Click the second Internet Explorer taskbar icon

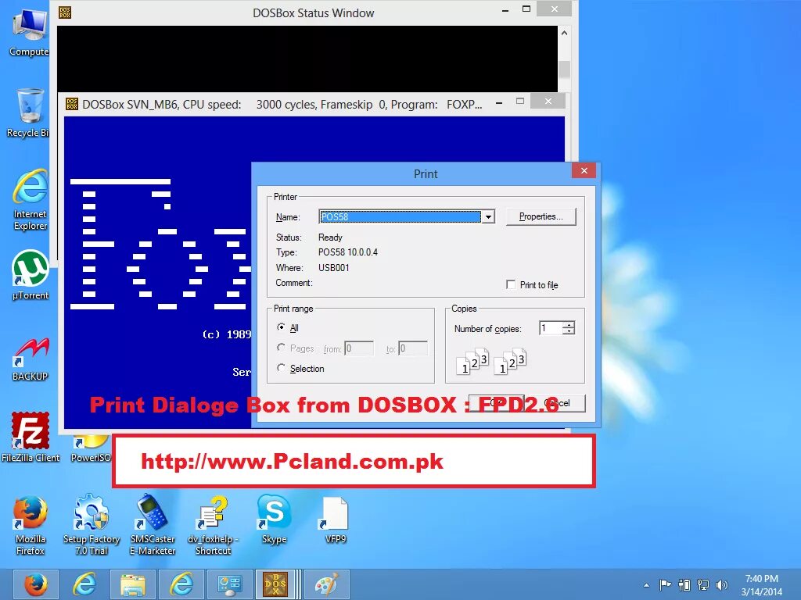pos(181,584)
